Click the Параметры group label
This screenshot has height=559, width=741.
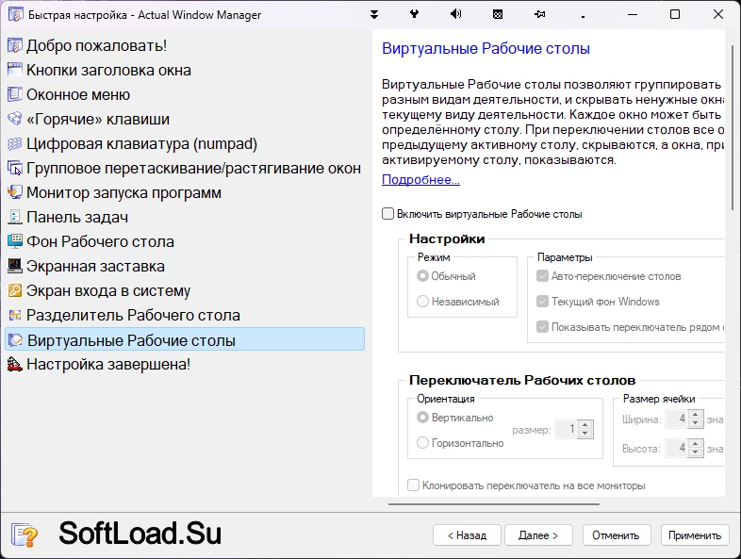[x=565, y=257]
